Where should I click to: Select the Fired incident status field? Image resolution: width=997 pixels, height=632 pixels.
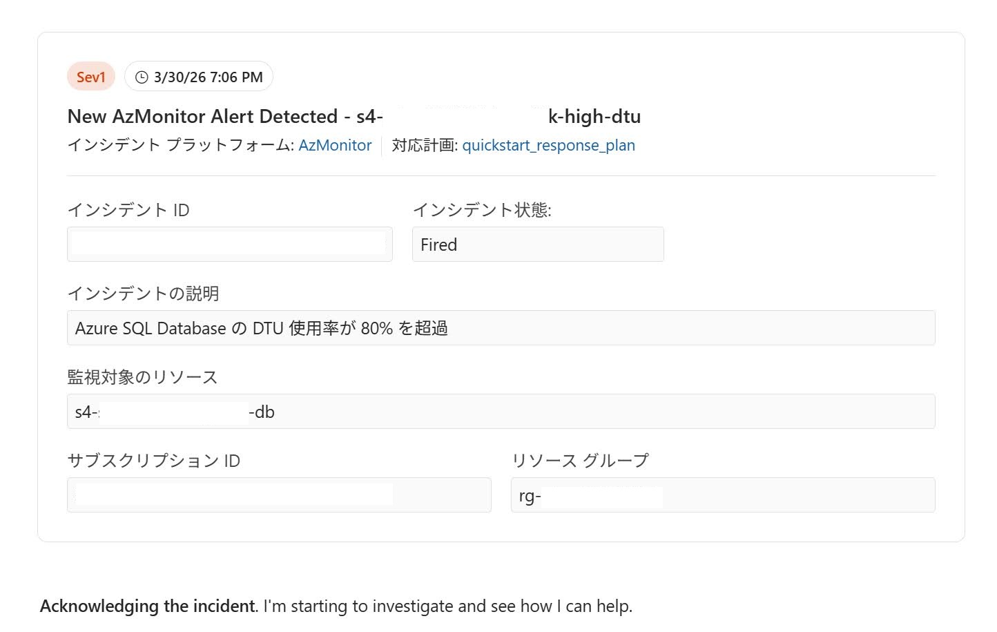pyautogui.click(x=537, y=245)
